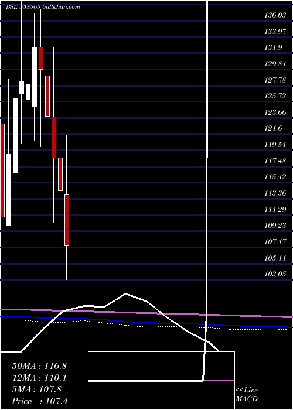Click the 109.23 price axis label
The image size is (293, 410).
coord(275,225)
